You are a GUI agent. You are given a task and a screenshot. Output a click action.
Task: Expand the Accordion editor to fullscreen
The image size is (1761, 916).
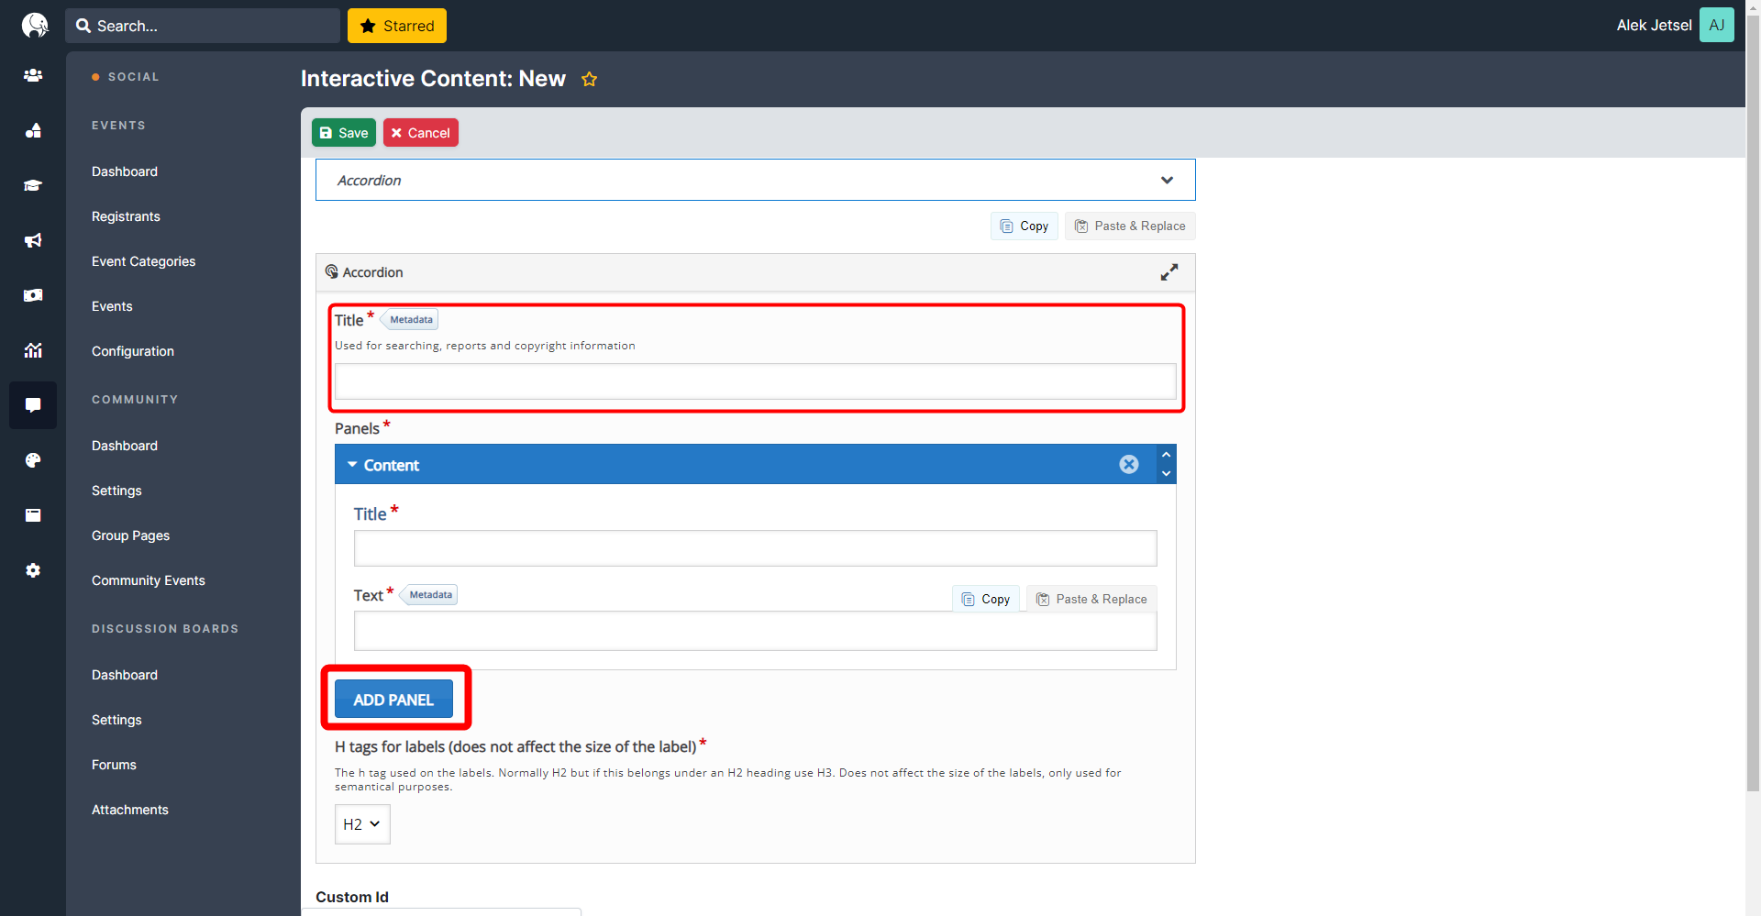coord(1168,272)
